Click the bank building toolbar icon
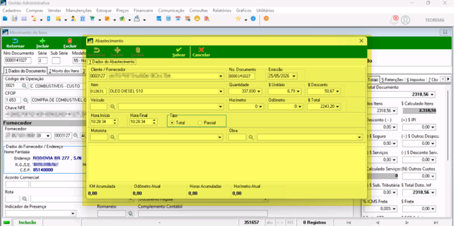This screenshot has width=454, height=226. tap(82, 19)
